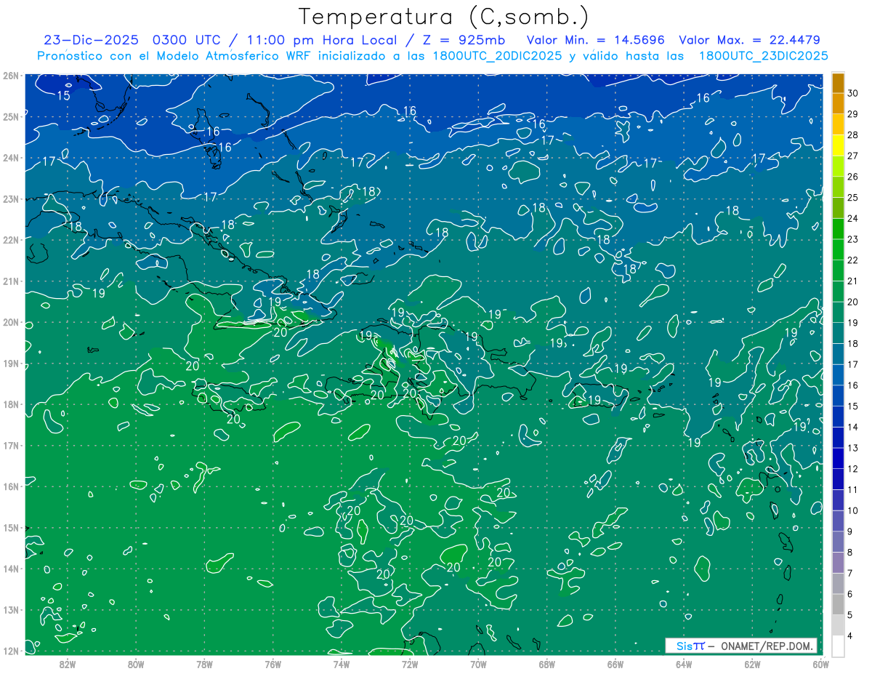Click the "76W" longitude axis label
This screenshot has height=674, width=872.
click(x=272, y=663)
